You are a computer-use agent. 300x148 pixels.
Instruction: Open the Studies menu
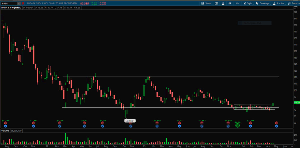(278, 3)
